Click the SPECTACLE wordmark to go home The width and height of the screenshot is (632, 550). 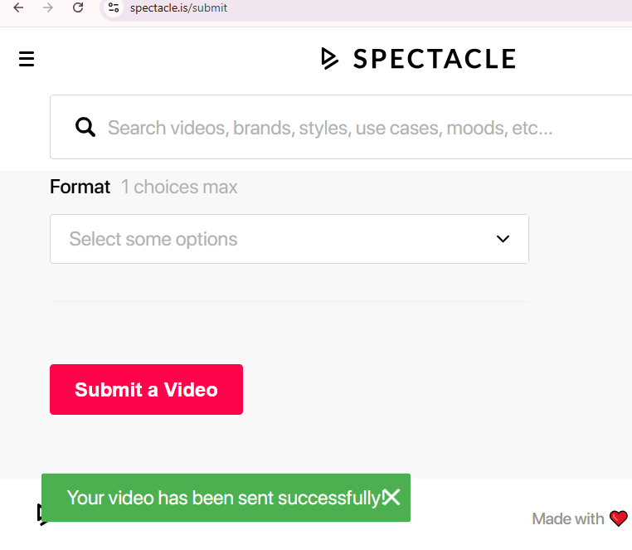point(435,59)
